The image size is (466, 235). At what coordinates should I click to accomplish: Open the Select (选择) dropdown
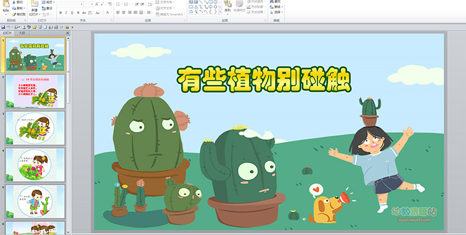(276, 12)
